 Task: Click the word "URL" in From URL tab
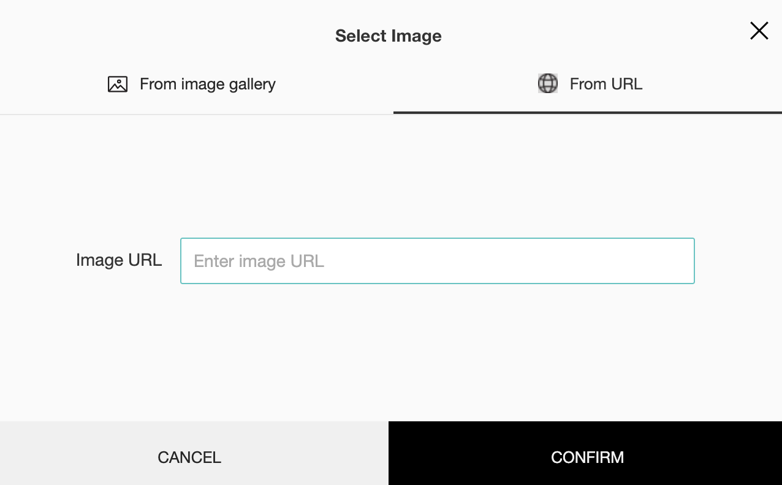[x=626, y=84]
